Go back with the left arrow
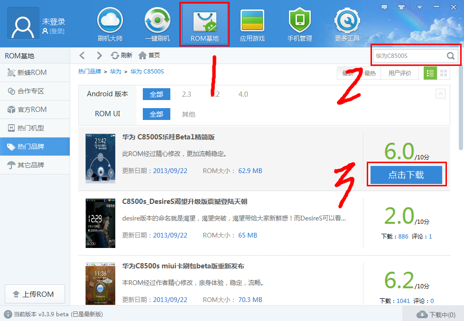464x321 pixels. tap(82, 55)
